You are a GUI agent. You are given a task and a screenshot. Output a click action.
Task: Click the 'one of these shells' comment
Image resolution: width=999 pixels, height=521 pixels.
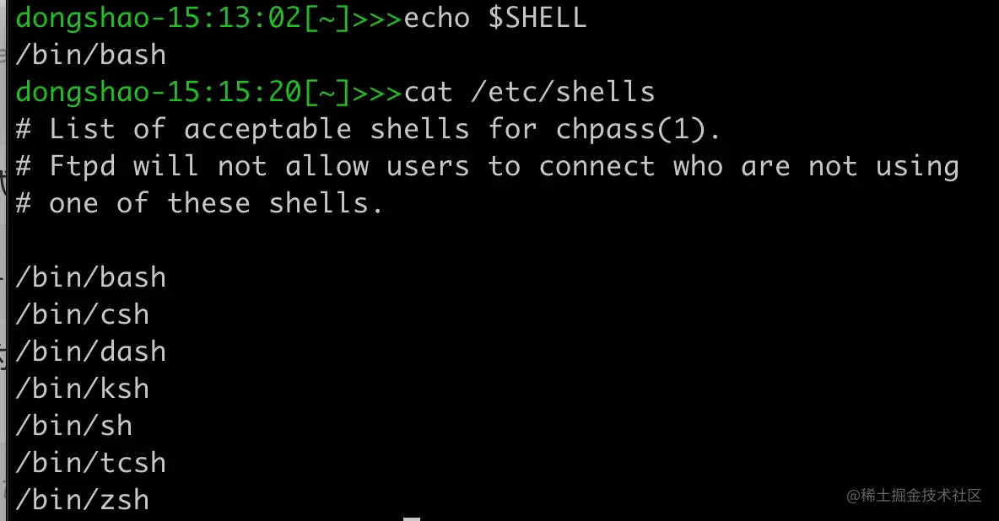[199, 204]
